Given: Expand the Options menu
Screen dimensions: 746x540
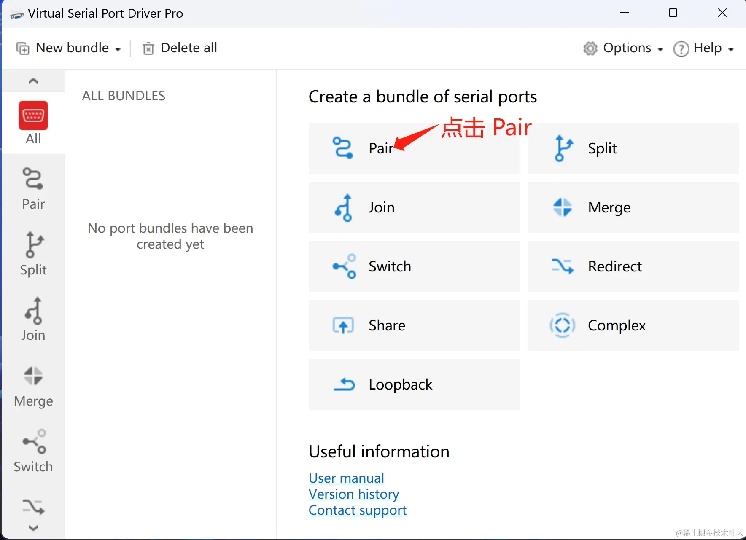Looking at the screenshot, I should coord(623,48).
